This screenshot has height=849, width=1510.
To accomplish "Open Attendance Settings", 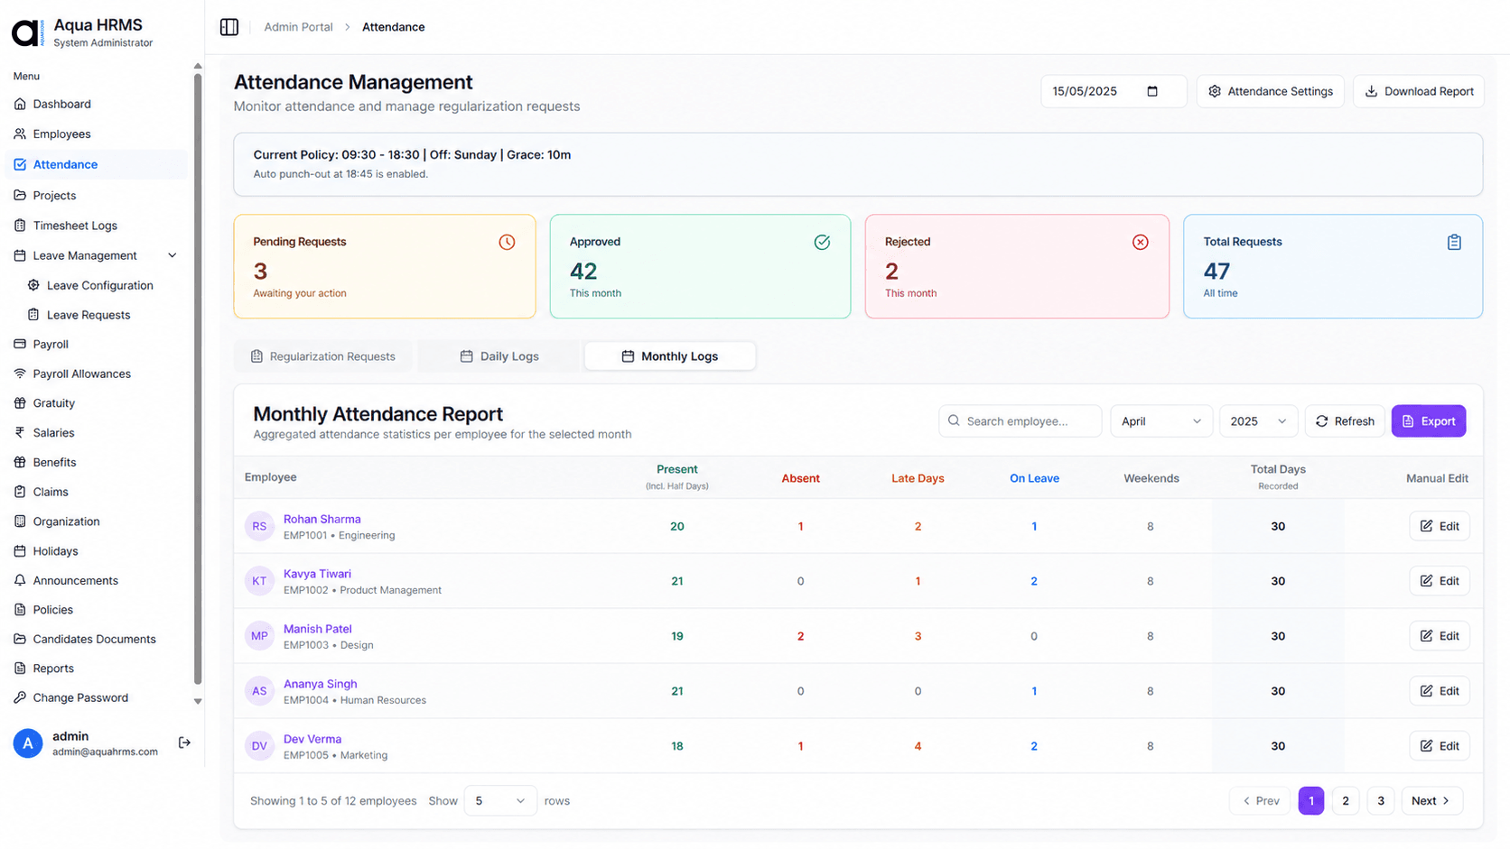I will 1271,91.
